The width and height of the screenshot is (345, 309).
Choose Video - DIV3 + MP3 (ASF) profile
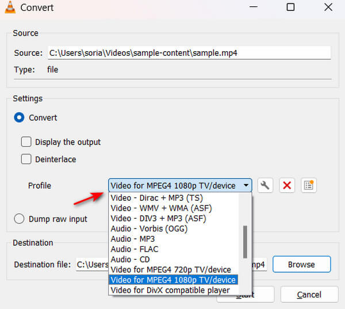[174, 218]
